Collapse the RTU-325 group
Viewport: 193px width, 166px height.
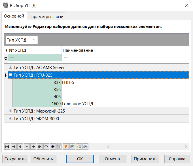10,75
